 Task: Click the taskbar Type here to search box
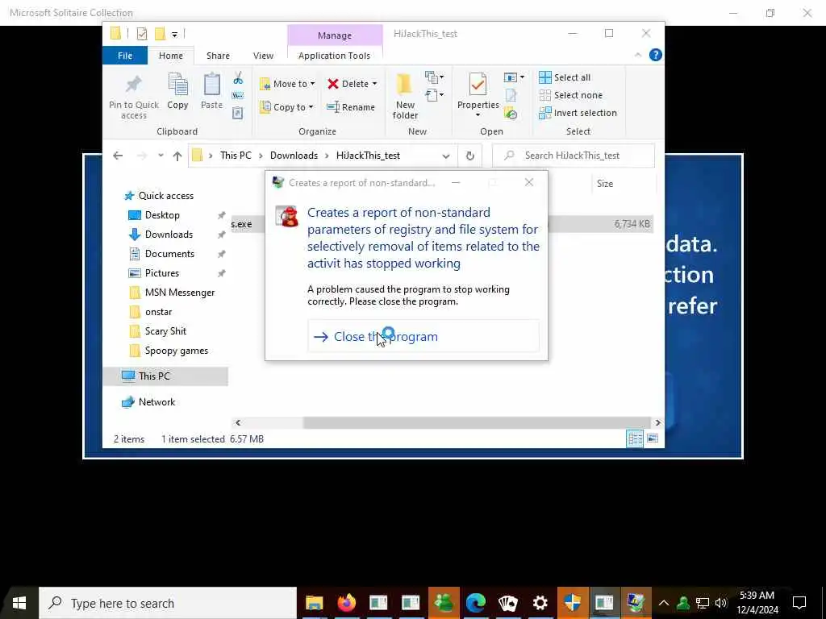(x=168, y=603)
